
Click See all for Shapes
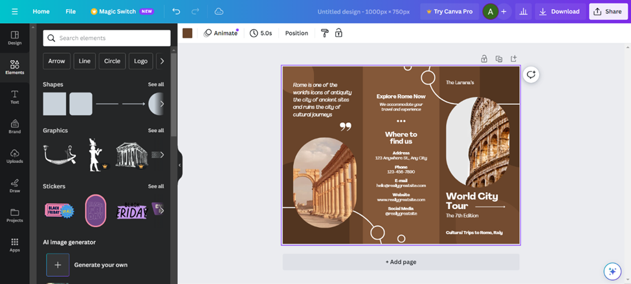point(156,85)
